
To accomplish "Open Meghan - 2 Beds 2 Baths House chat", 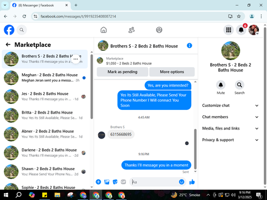I will coord(45,78).
